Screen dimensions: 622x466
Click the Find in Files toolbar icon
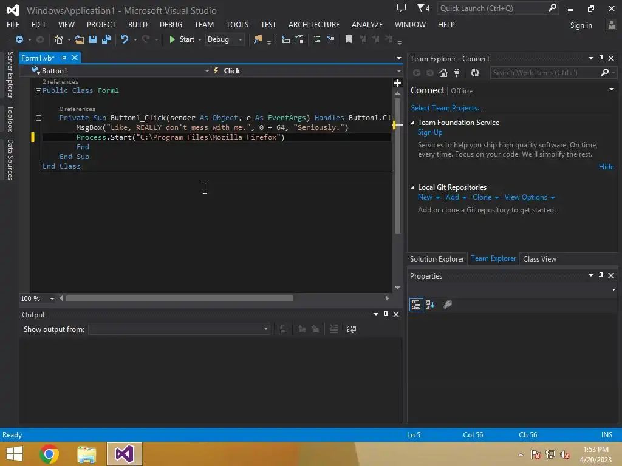coord(258,39)
